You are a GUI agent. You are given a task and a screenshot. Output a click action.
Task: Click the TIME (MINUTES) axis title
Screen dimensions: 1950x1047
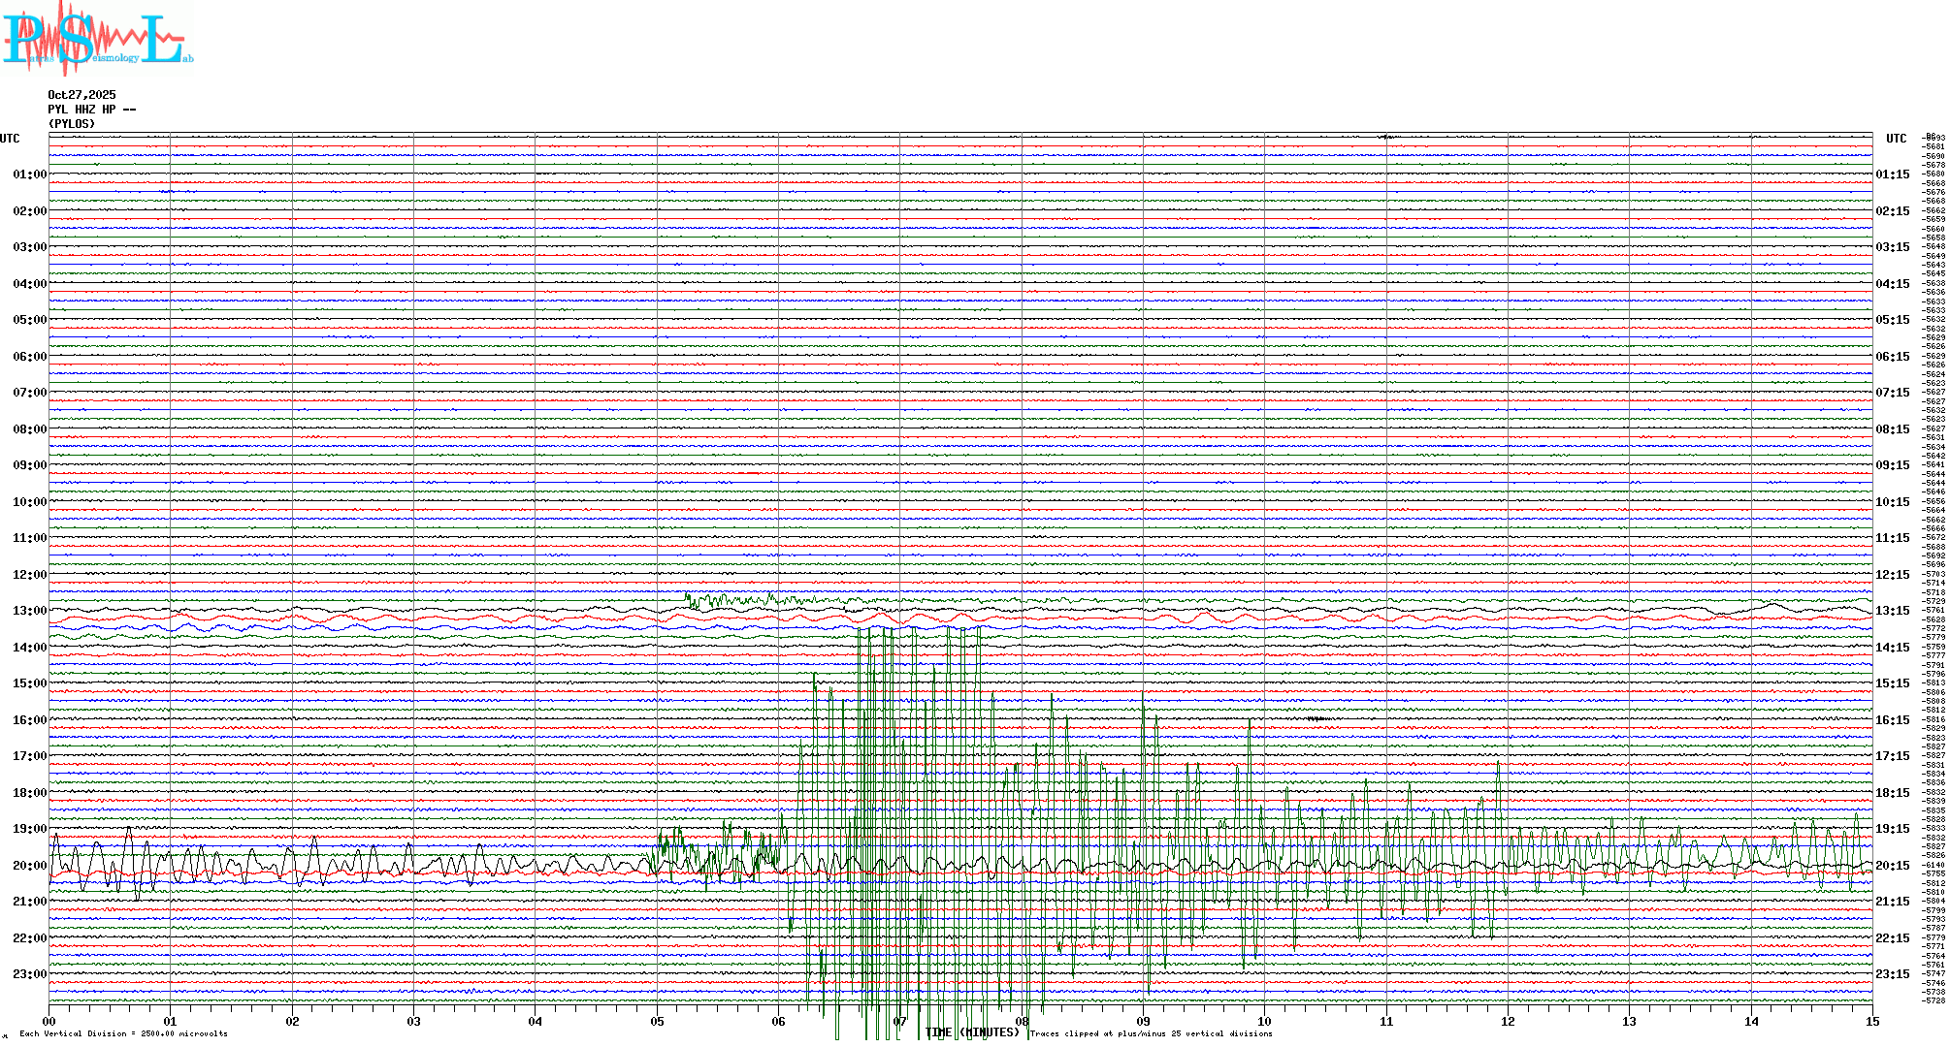(972, 1032)
